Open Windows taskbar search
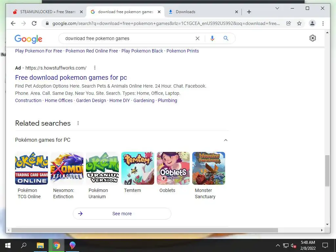 click(x=24, y=245)
